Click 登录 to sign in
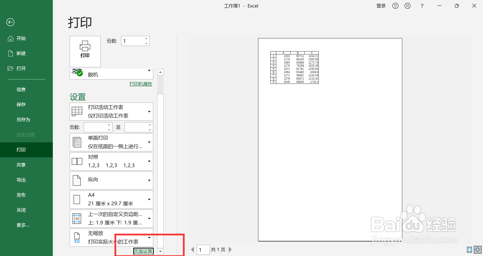This screenshot has width=483, height=256. coord(381,6)
